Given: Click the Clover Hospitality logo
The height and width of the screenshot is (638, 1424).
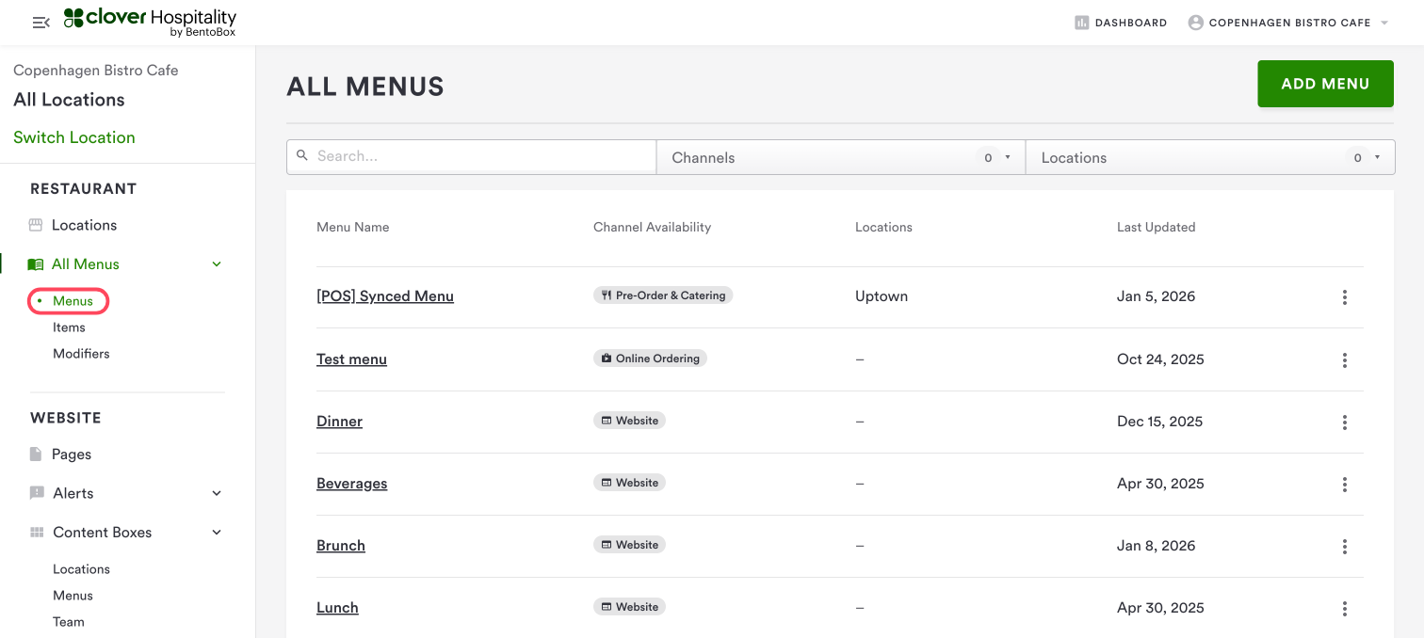Looking at the screenshot, I should pyautogui.click(x=150, y=23).
